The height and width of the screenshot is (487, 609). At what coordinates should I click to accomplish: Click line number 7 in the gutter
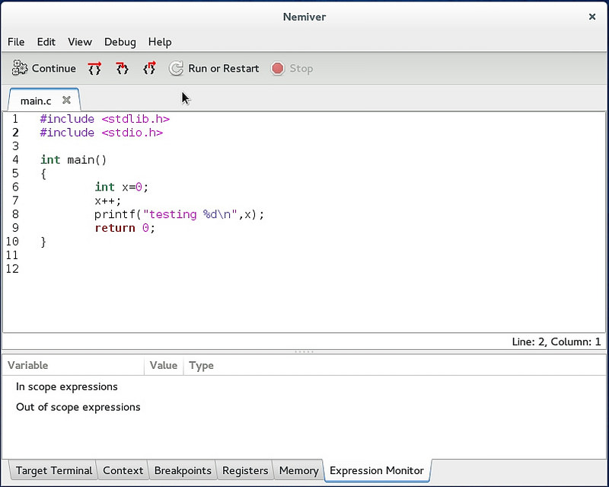tap(15, 200)
